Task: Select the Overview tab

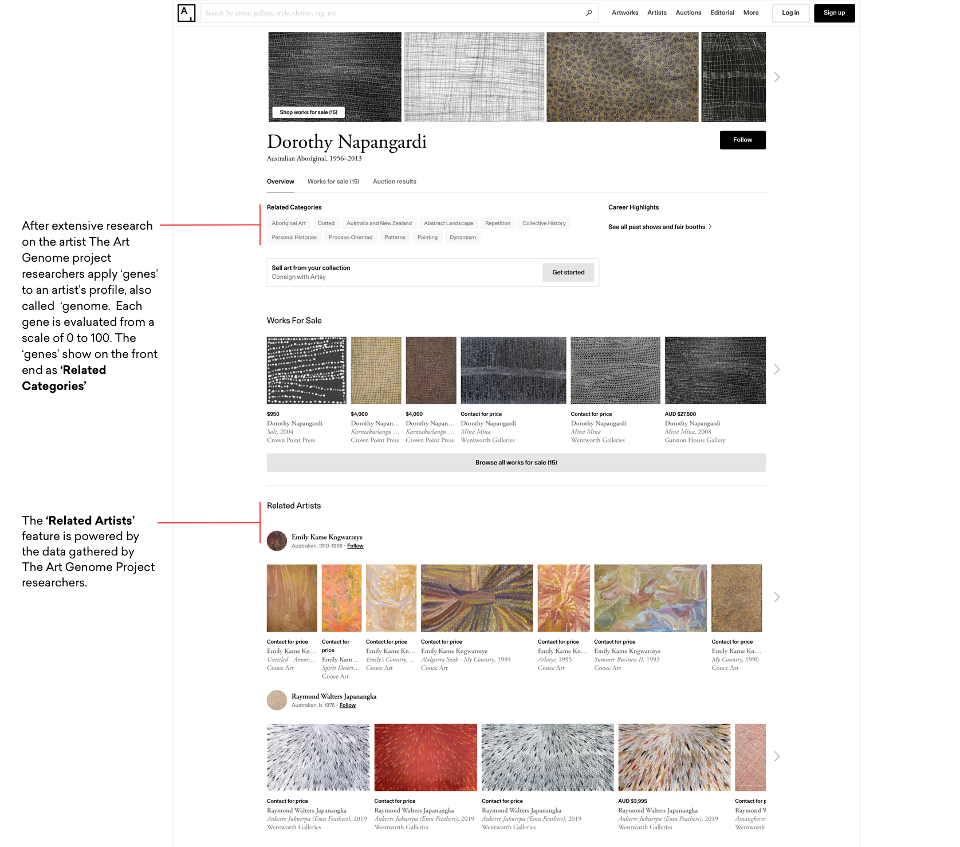Action: pos(280,182)
